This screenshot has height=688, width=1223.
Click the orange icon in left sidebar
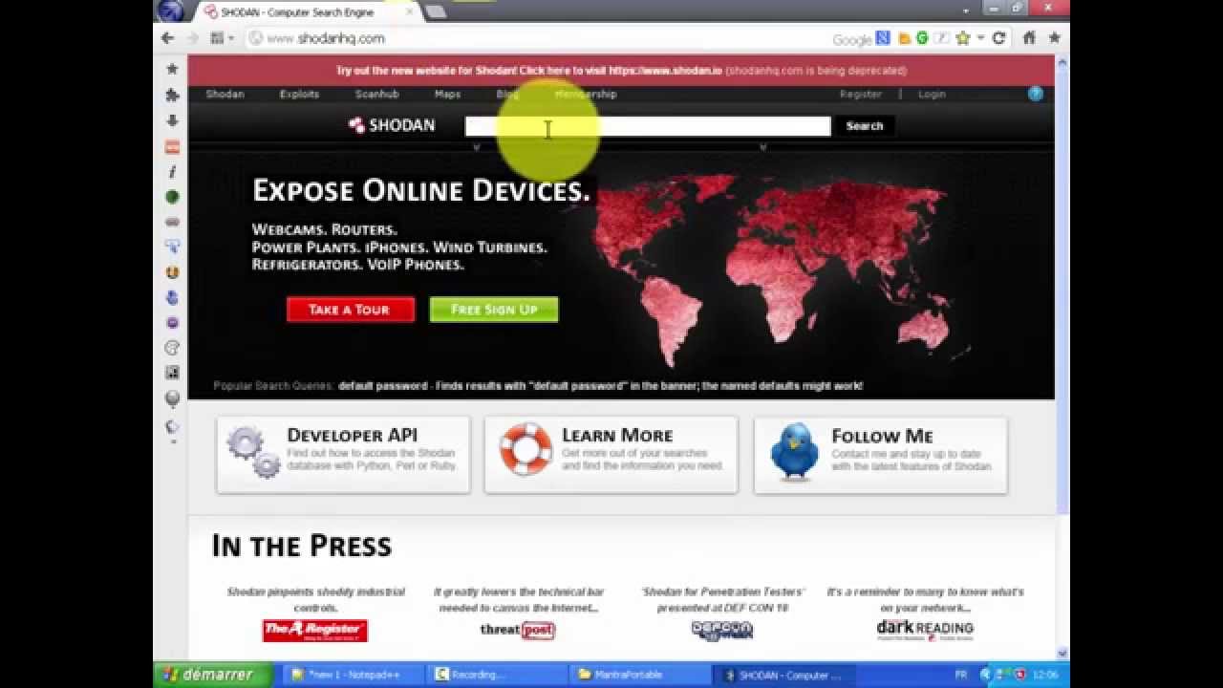(172, 146)
